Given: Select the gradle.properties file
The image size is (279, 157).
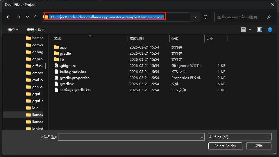Looking at the screenshot, I should coord(75,78).
